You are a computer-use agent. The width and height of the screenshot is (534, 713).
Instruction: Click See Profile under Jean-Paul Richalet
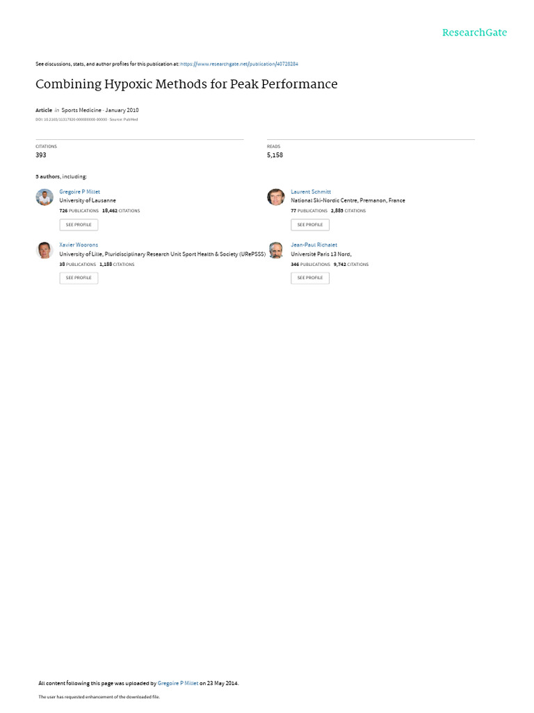310,278
